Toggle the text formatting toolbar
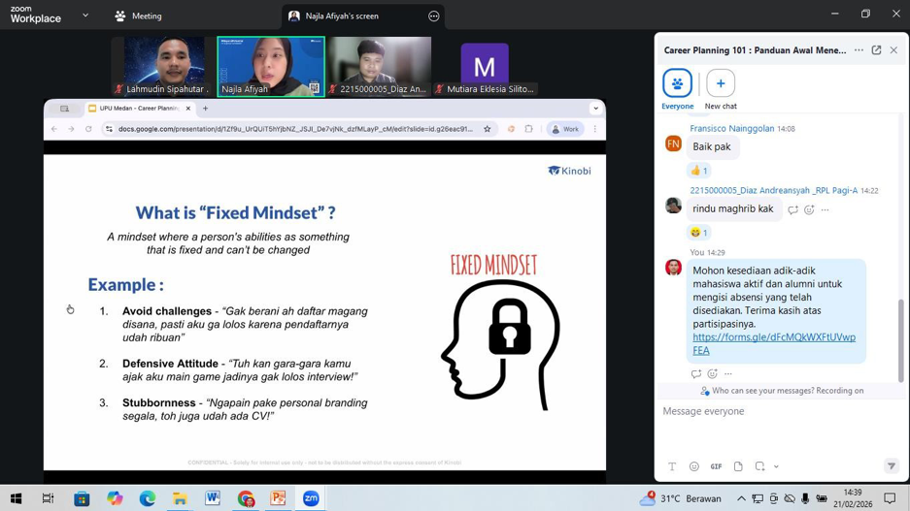 point(672,466)
